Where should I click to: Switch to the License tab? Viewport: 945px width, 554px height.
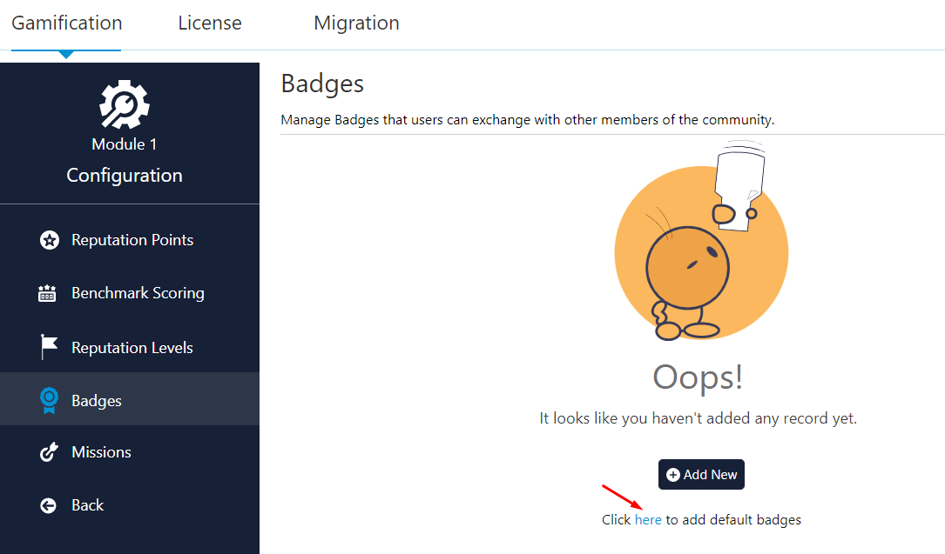tap(209, 23)
